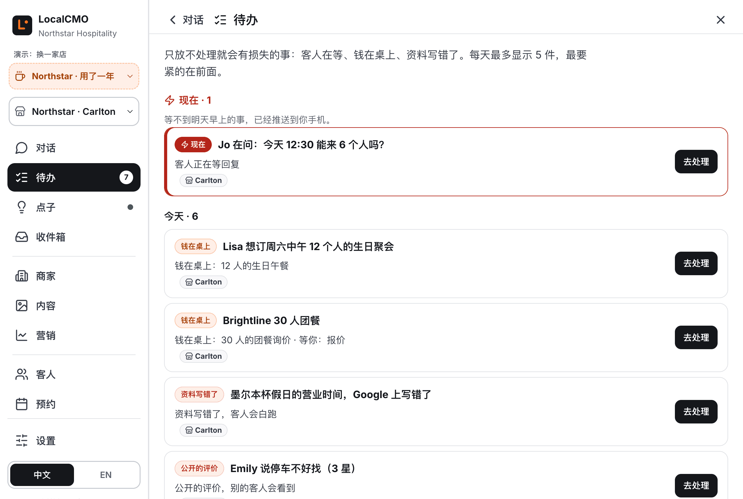743x499 pixels.
Task: Click Carlton chip on Google hours card
Action: (x=203, y=430)
